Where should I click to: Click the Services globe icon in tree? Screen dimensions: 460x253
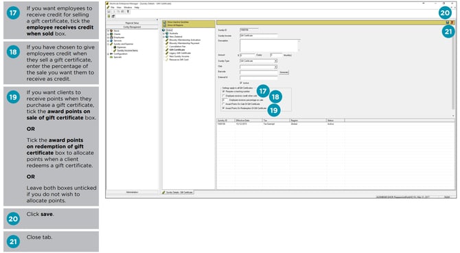(x=111, y=40)
